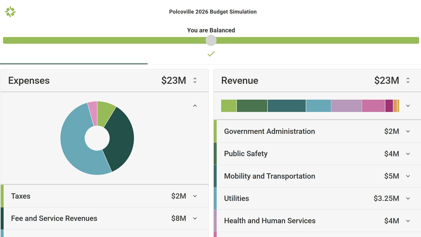421x237 pixels.
Task: Click the budget balance slider handle
Action: click(x=211, y=40)
